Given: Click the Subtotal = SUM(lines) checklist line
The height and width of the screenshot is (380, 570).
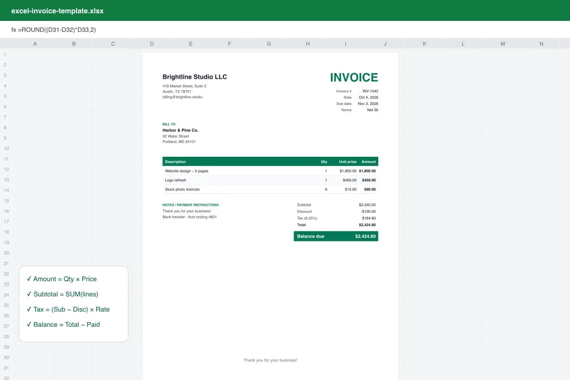Looking at the screenshot, I should pyautogui.click(x=63, y=294).
